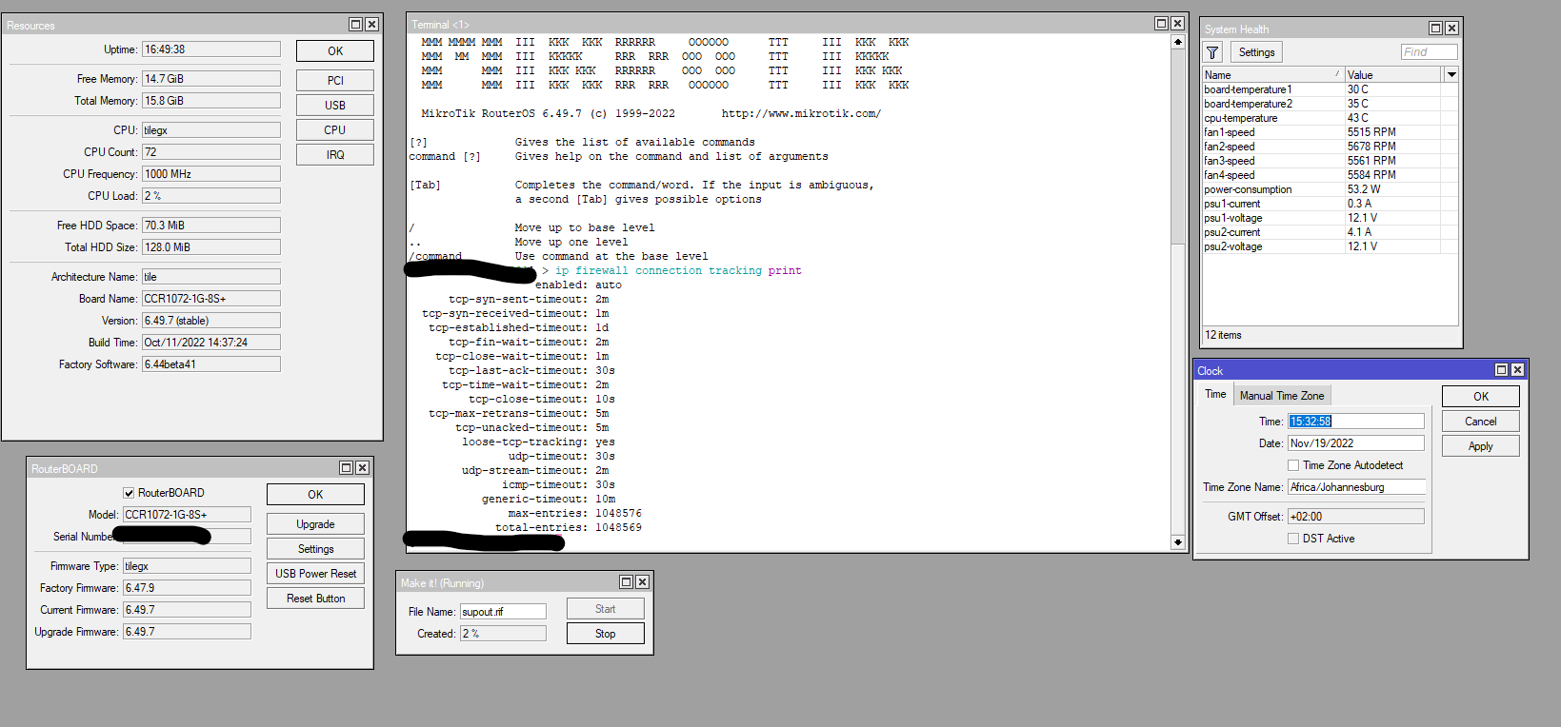Click the Board Name field CCR1072-1G-8S+
The width and height of the screenshot is (1561, 727).
(x=211, y=299)
